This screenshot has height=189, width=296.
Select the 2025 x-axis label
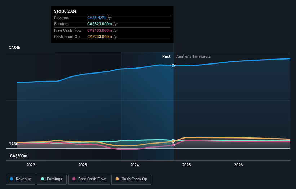point(186,165)
